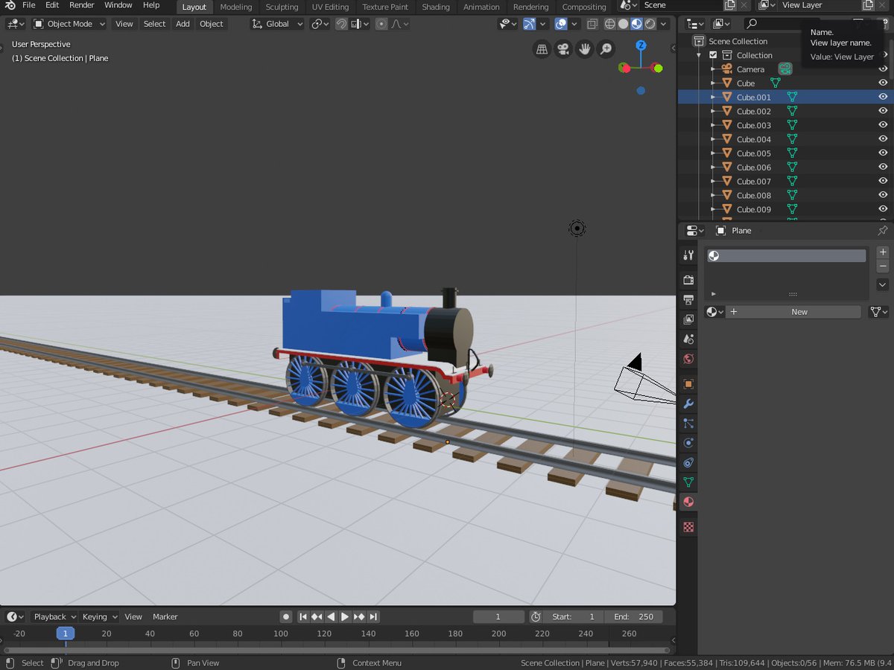The width and height of the screenshot is (894, 670).
Task: Open the Global transform orientation dropdown
Action: pos(277,24)
